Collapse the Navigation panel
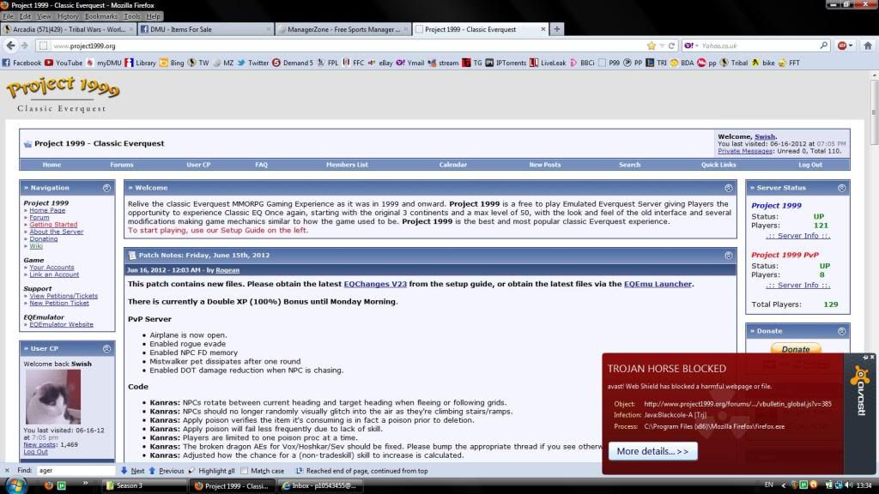Viewport: 879px width, 494px height. (106, 188)
